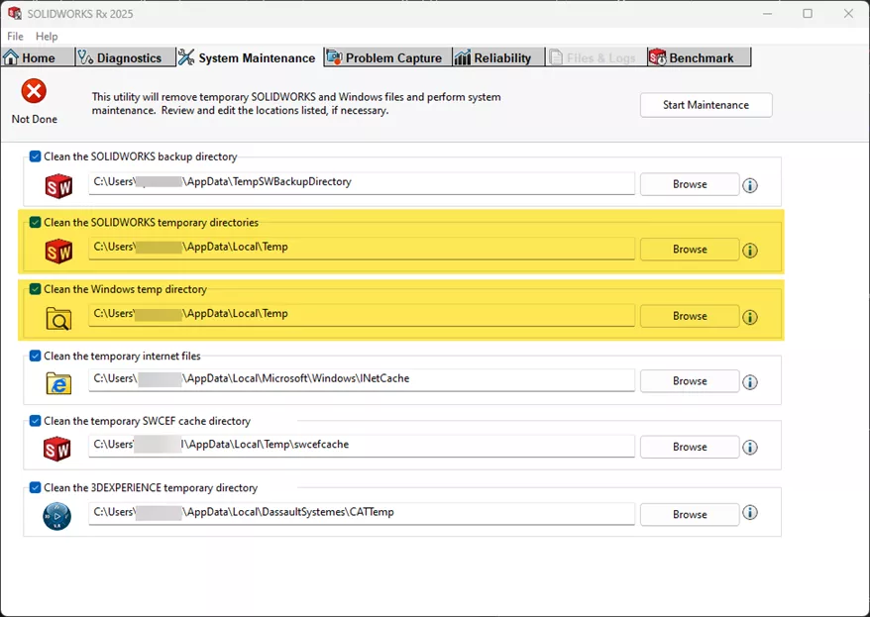Browse for the SOLIDWORKS backup directory
870x617 pixels.
(689, 184)
